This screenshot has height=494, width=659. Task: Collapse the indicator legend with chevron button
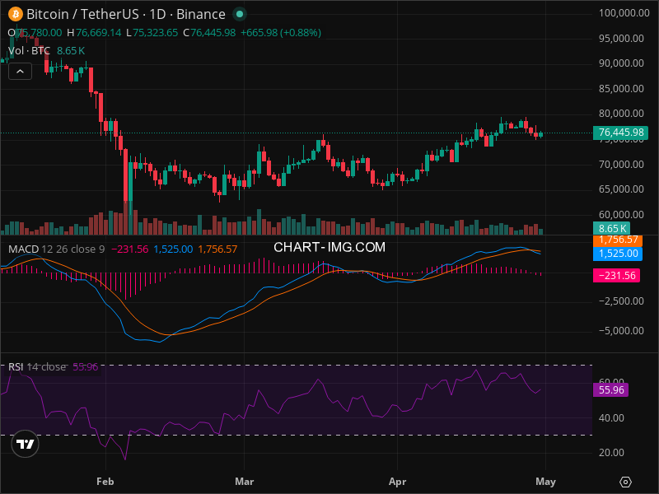click(x=20, y=72)
